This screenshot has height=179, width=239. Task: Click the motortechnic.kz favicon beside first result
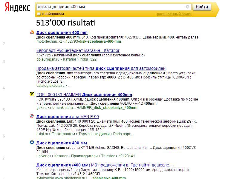pyautogui.click(x=32, y=33)
